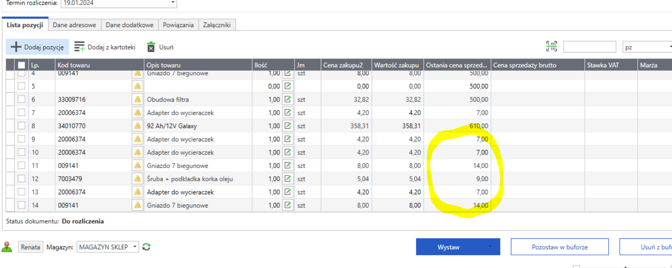The image size is (672, 268).
Task: Click the user avatar icon next to Renata
Action: tap(7, 247)
